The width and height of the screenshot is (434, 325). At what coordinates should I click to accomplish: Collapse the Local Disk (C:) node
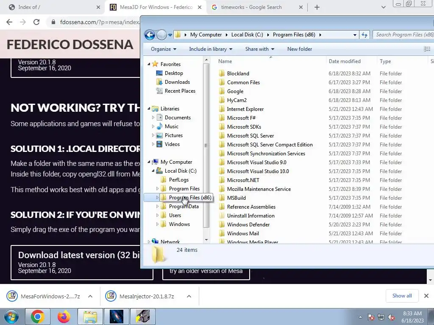click(x=153, y=171)
